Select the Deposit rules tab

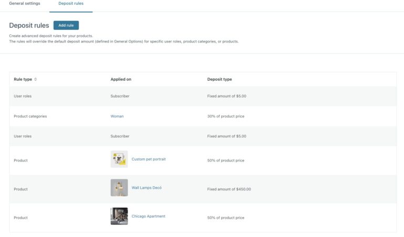(x=71, y=4)
